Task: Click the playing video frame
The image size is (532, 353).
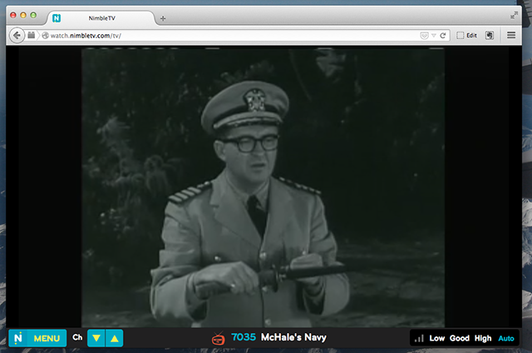Action: [x=263, y=188]
